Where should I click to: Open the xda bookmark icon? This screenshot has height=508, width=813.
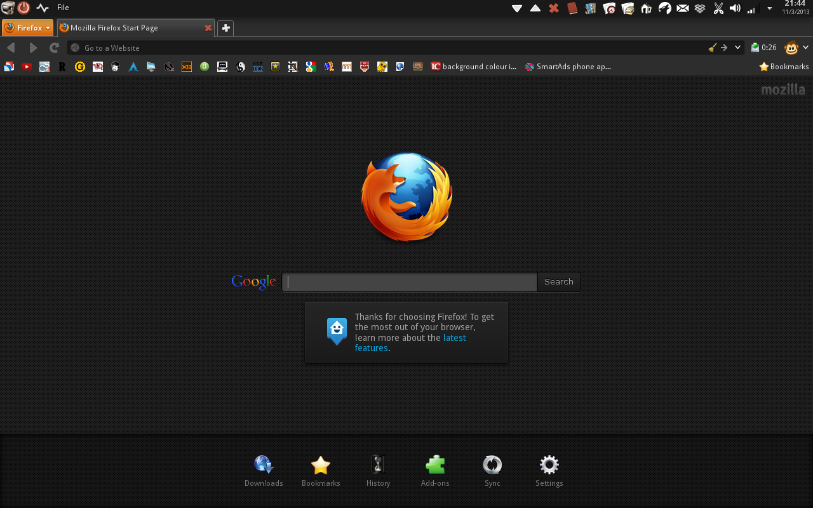(187, 66)
